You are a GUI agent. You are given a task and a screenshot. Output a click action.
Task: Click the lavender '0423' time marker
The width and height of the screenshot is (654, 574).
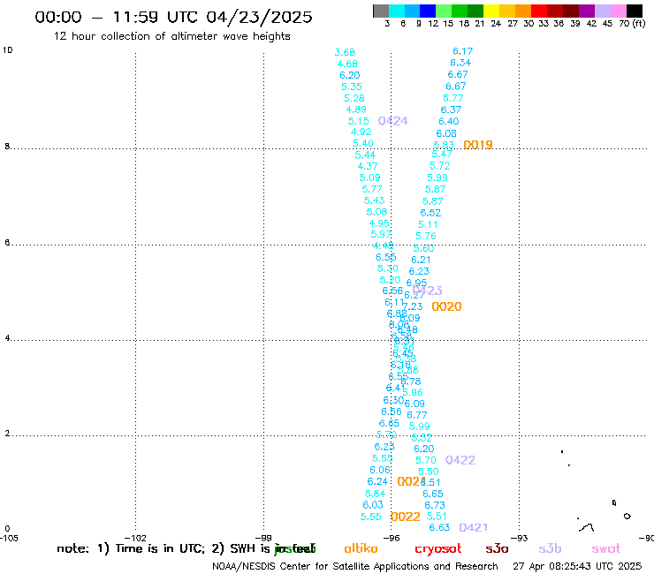(428, 291)
